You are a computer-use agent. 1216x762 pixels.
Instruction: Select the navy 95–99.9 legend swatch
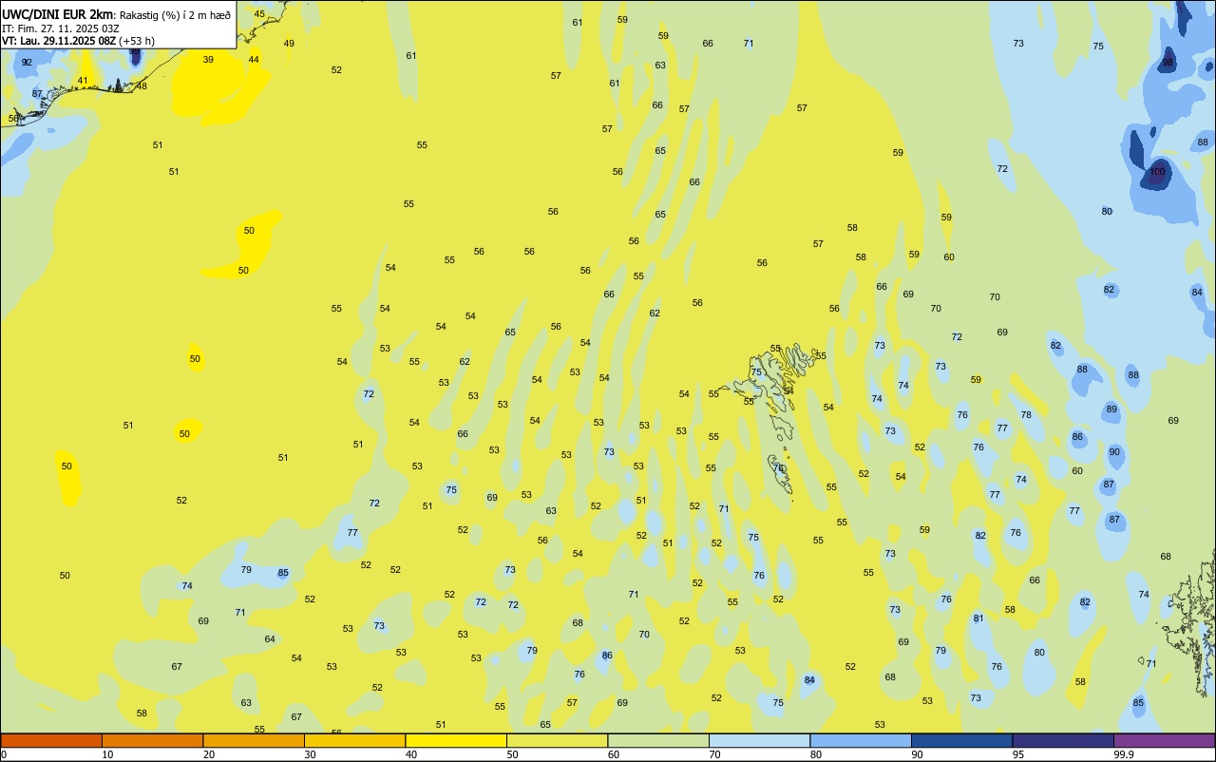[x=1063, y=740]
